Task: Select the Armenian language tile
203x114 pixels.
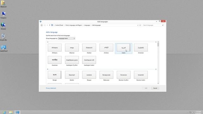Action: (141, 48)
